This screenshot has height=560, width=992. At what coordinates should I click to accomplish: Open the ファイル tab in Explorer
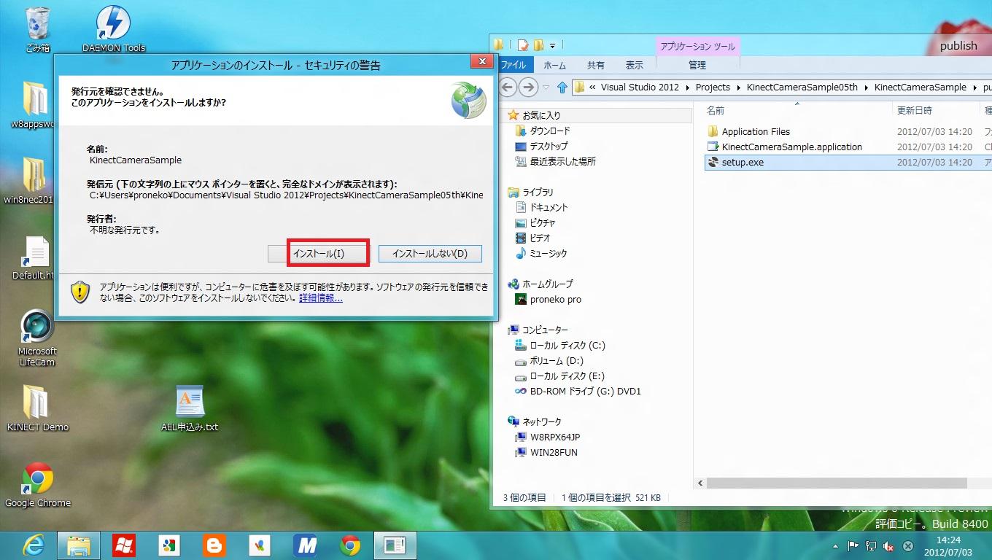514,65
